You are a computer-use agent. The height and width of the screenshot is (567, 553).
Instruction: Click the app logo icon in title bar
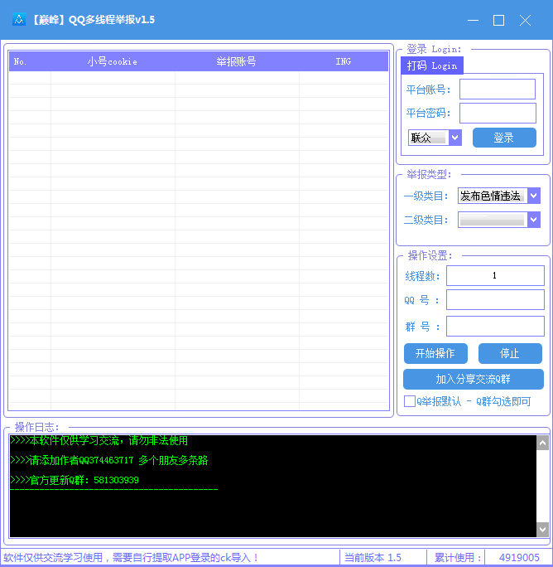[18, 20]
